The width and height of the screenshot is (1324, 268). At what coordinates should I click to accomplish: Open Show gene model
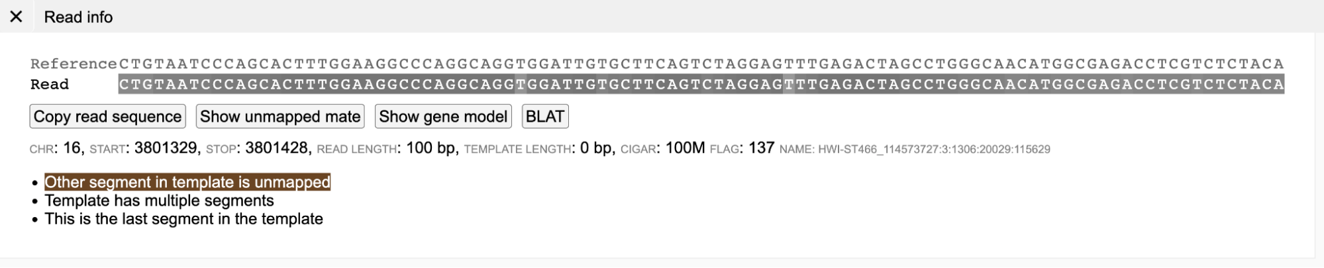pyautogui.click(x=442, y=116)
